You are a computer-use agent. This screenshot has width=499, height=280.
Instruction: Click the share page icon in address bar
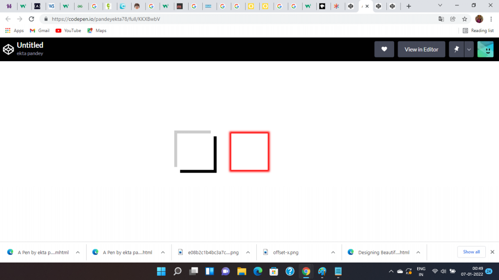(x=453, y=19)
